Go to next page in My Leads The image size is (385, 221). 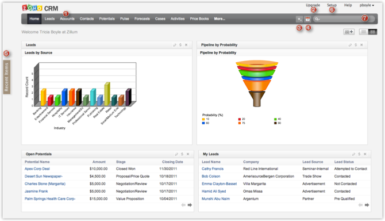(367, 205)
